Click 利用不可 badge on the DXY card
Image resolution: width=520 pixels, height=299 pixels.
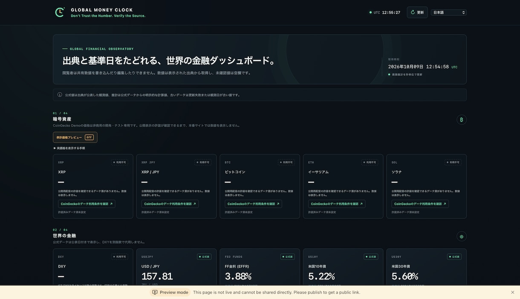click(119, 257)
